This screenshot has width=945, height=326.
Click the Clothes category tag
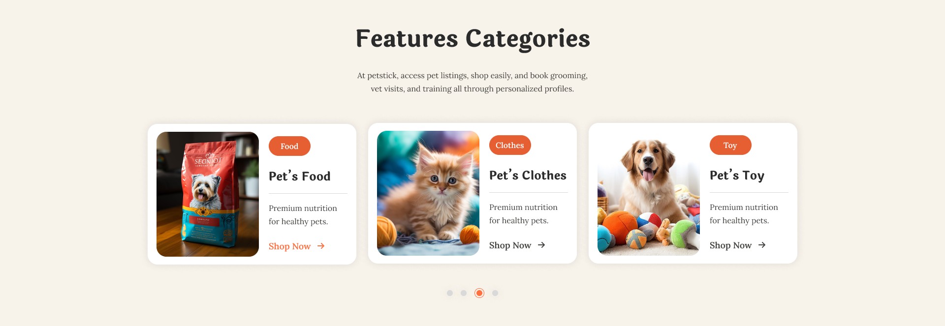click(510, 145)
